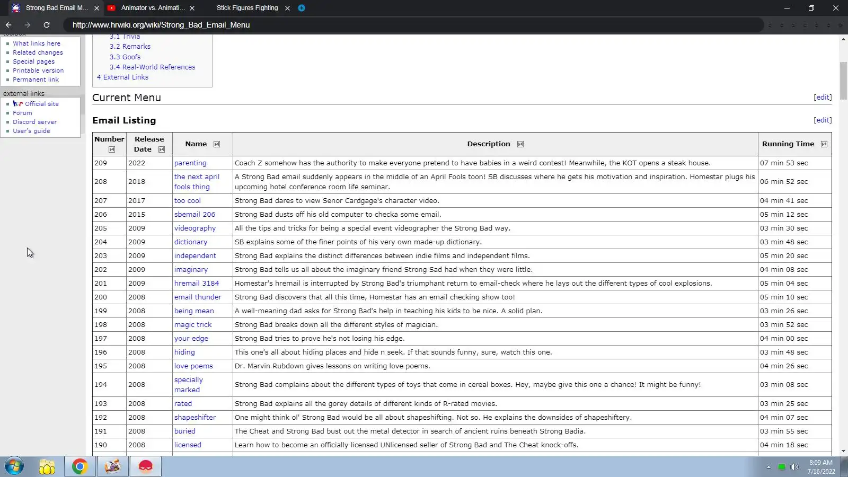Open Related changes in the toolbox
This screenshot has width=848, height=477.
(38, 52)
